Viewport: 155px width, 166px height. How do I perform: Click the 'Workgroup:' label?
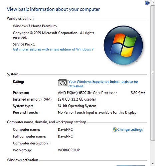[x=22, y=150]
